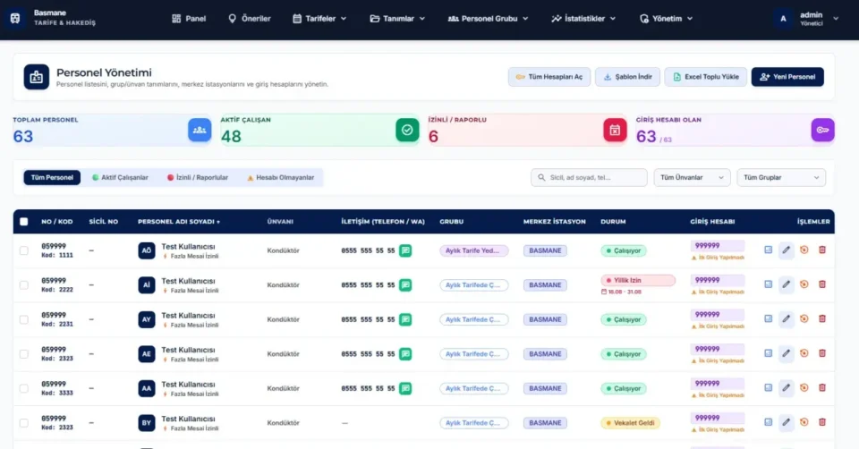
Task: Click the Yıllık İzin status badge
Action: (638, 280)
